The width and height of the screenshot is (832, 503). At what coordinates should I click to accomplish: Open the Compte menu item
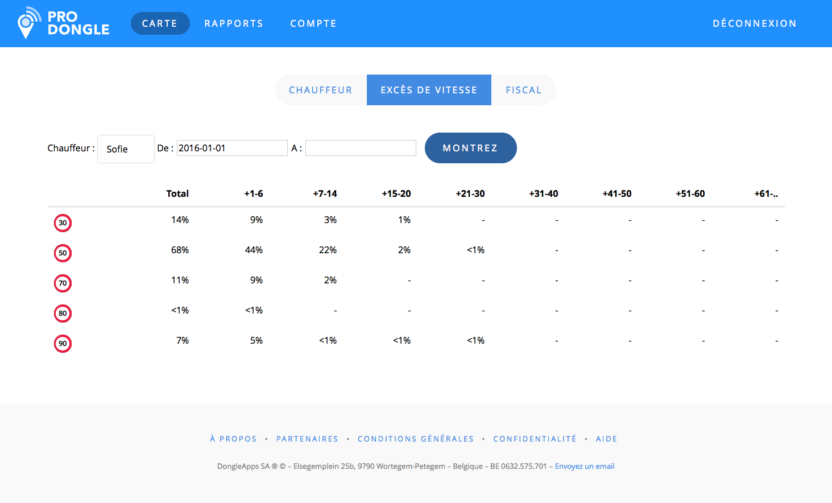[x=313, y=23]
